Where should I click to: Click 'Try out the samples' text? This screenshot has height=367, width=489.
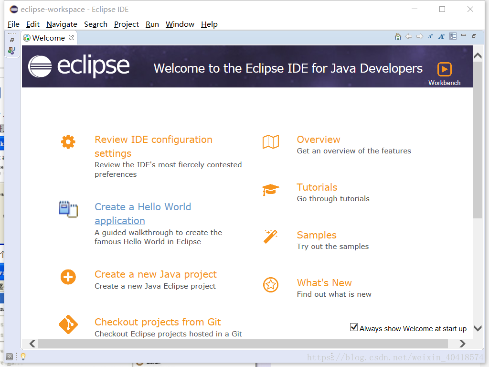(x=333, y=247)
